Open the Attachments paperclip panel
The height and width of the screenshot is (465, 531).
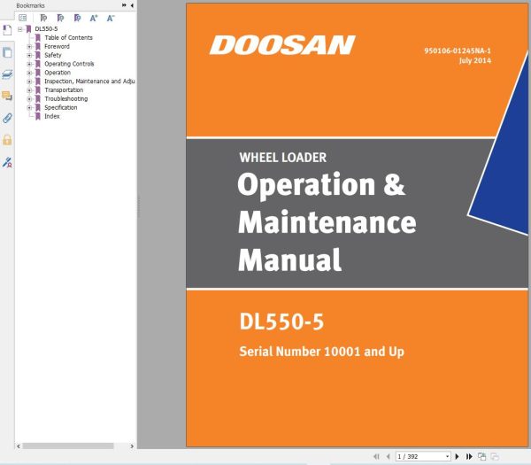(7, 118)
